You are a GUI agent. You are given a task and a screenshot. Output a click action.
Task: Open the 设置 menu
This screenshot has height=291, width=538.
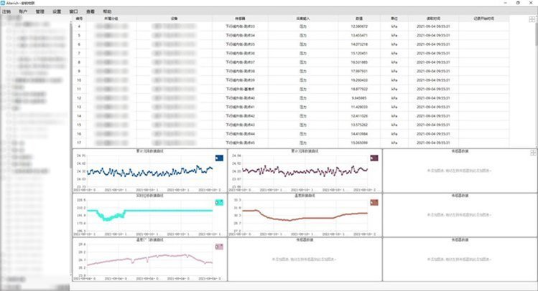click(57, 12)
